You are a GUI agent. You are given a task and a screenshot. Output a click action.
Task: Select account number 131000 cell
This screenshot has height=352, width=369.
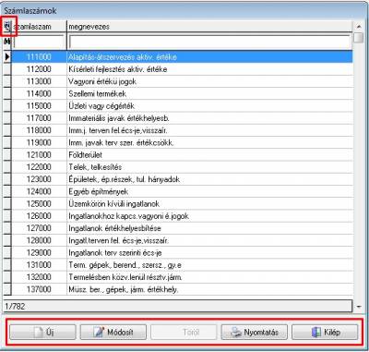point(39,265)
